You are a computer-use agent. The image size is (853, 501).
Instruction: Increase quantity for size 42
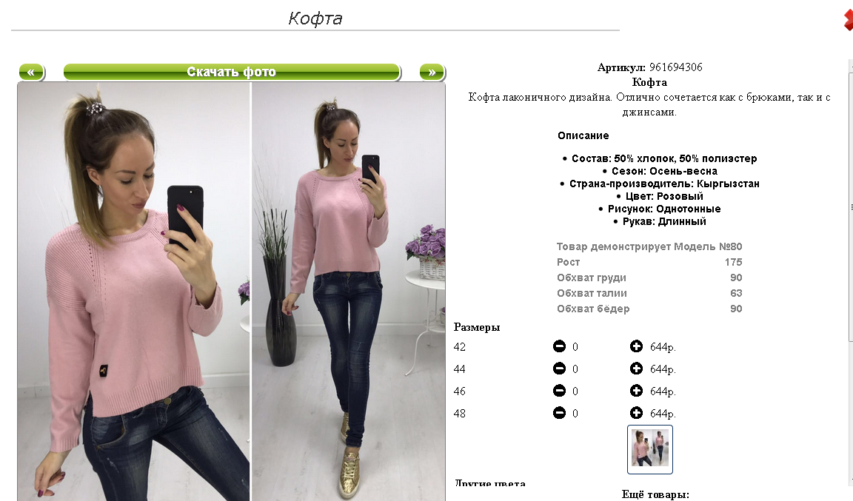[x=636, y=346]
